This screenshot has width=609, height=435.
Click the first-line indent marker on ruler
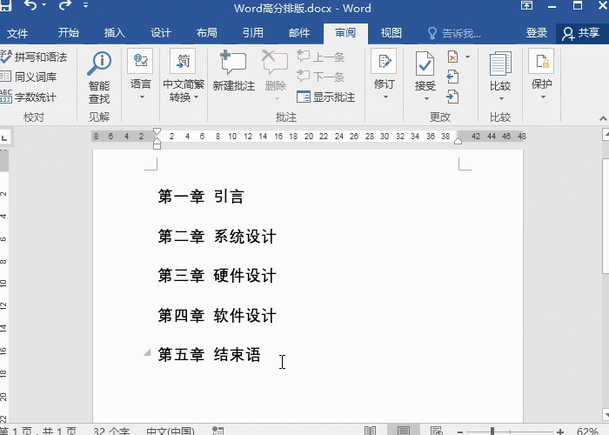[157, 132]
